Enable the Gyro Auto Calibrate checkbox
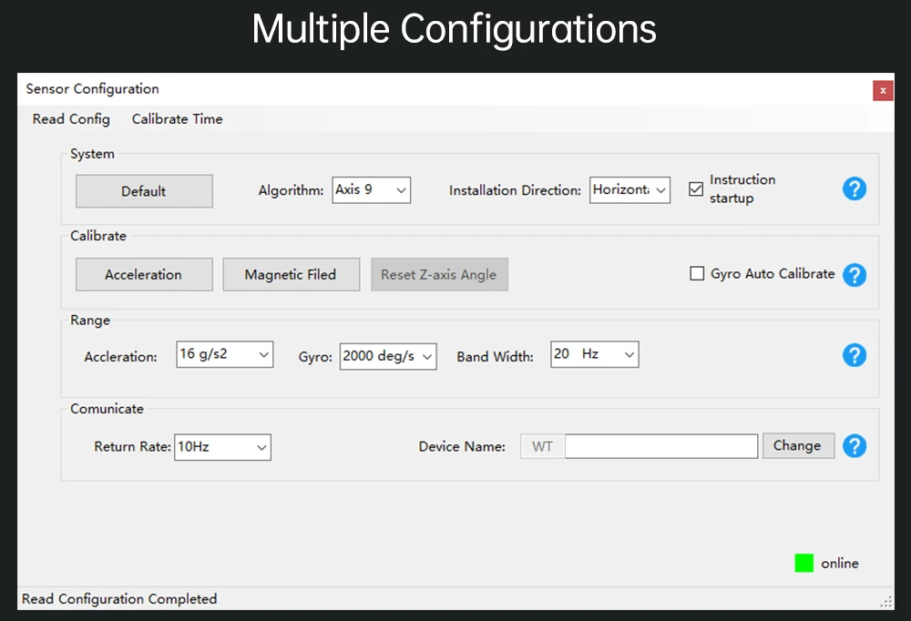This screenshot has height=621, width=911. (697, 273)
